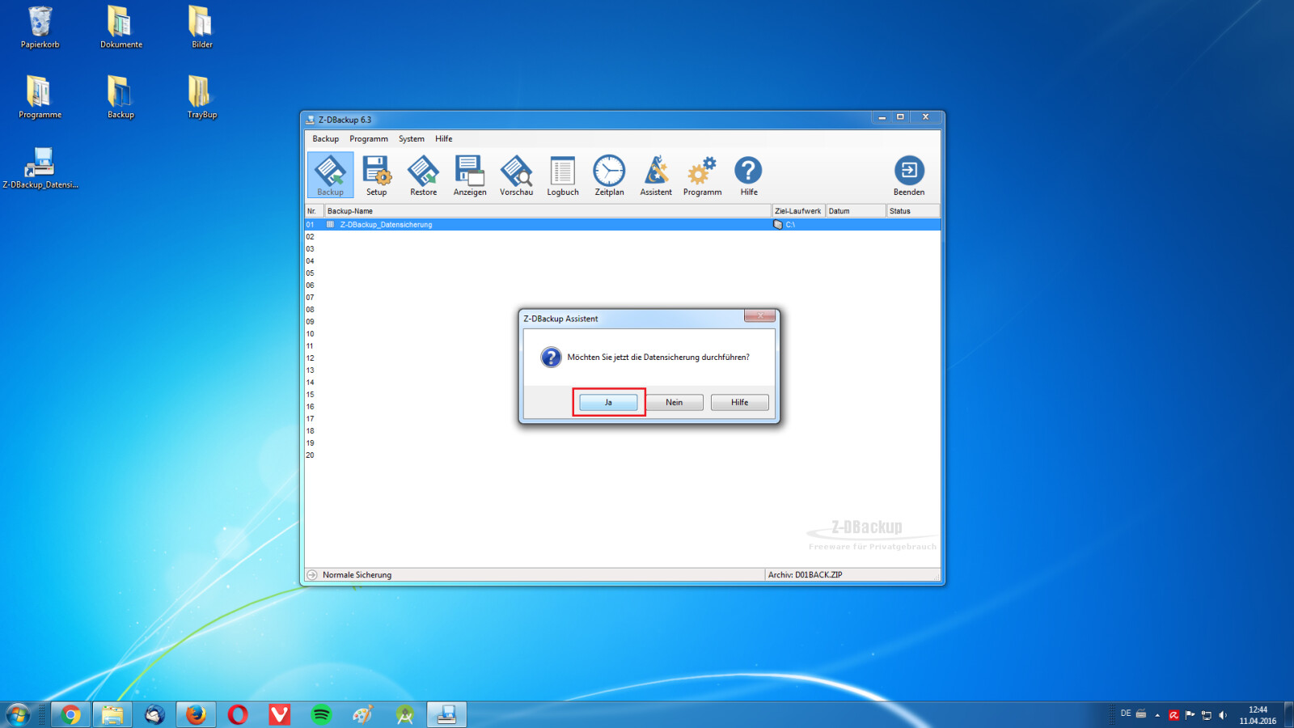Select empty backup slot 02
The width and height of the screenshot is (1294, 728).
[x=622, y=237]
